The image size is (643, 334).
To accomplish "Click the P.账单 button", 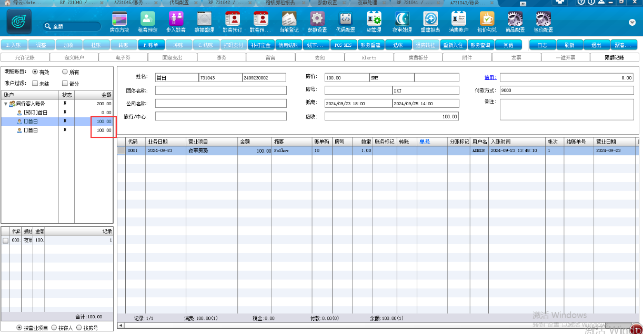I will (151, 45).
